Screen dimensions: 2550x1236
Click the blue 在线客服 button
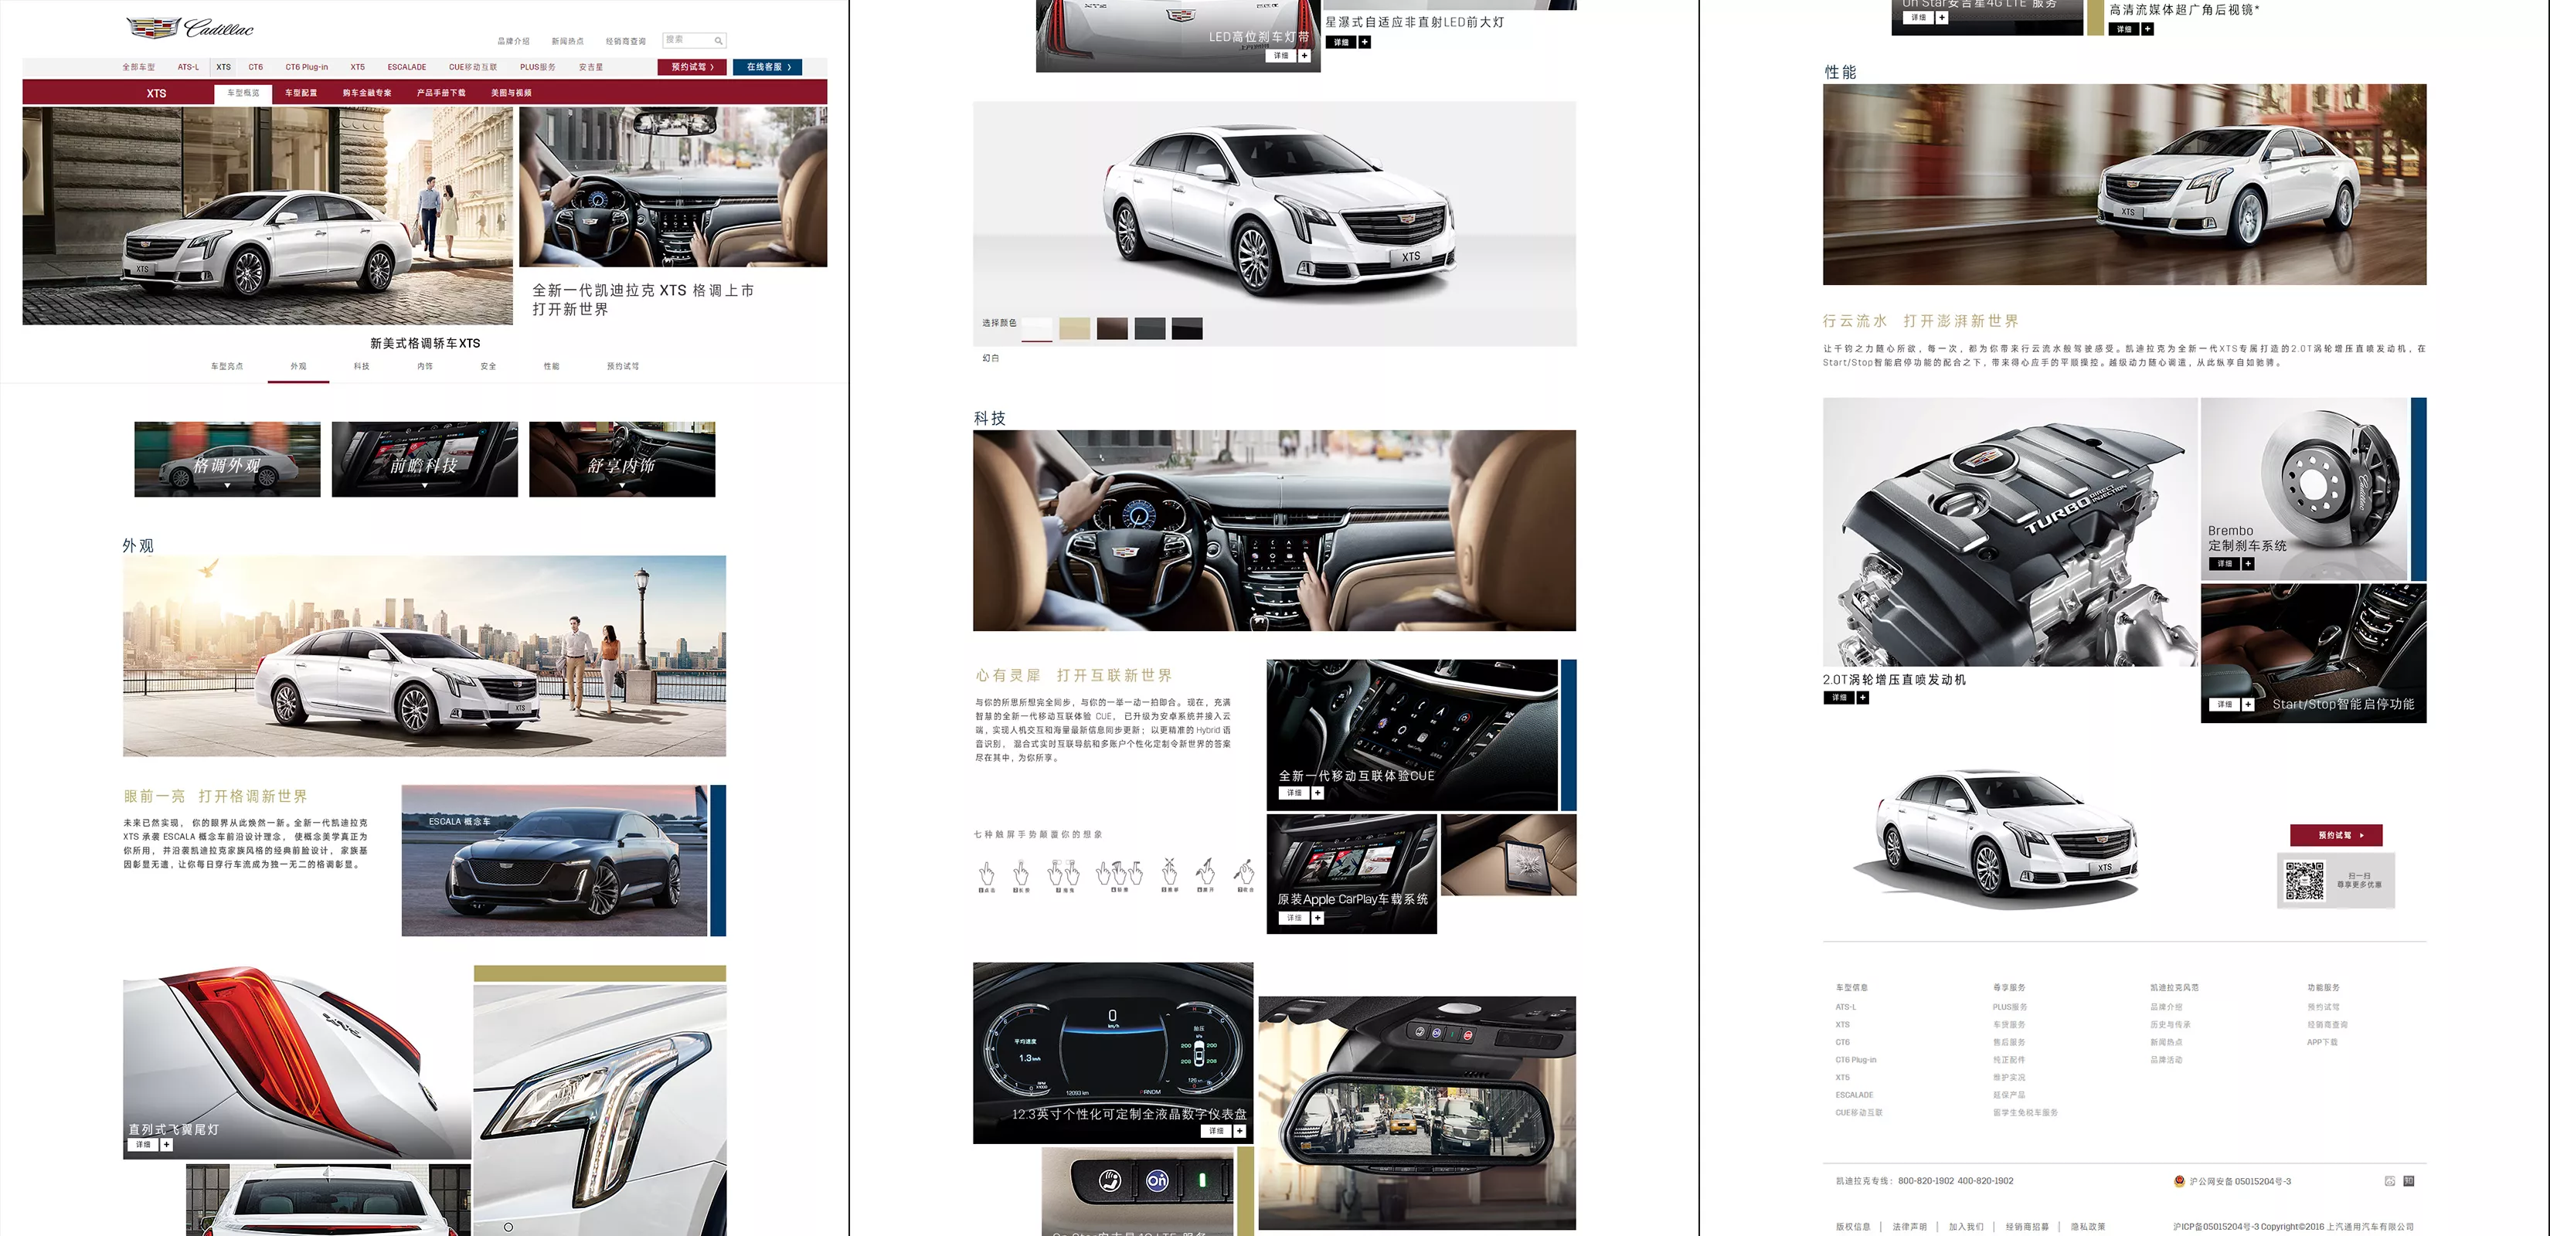click(x=767, y=67)
